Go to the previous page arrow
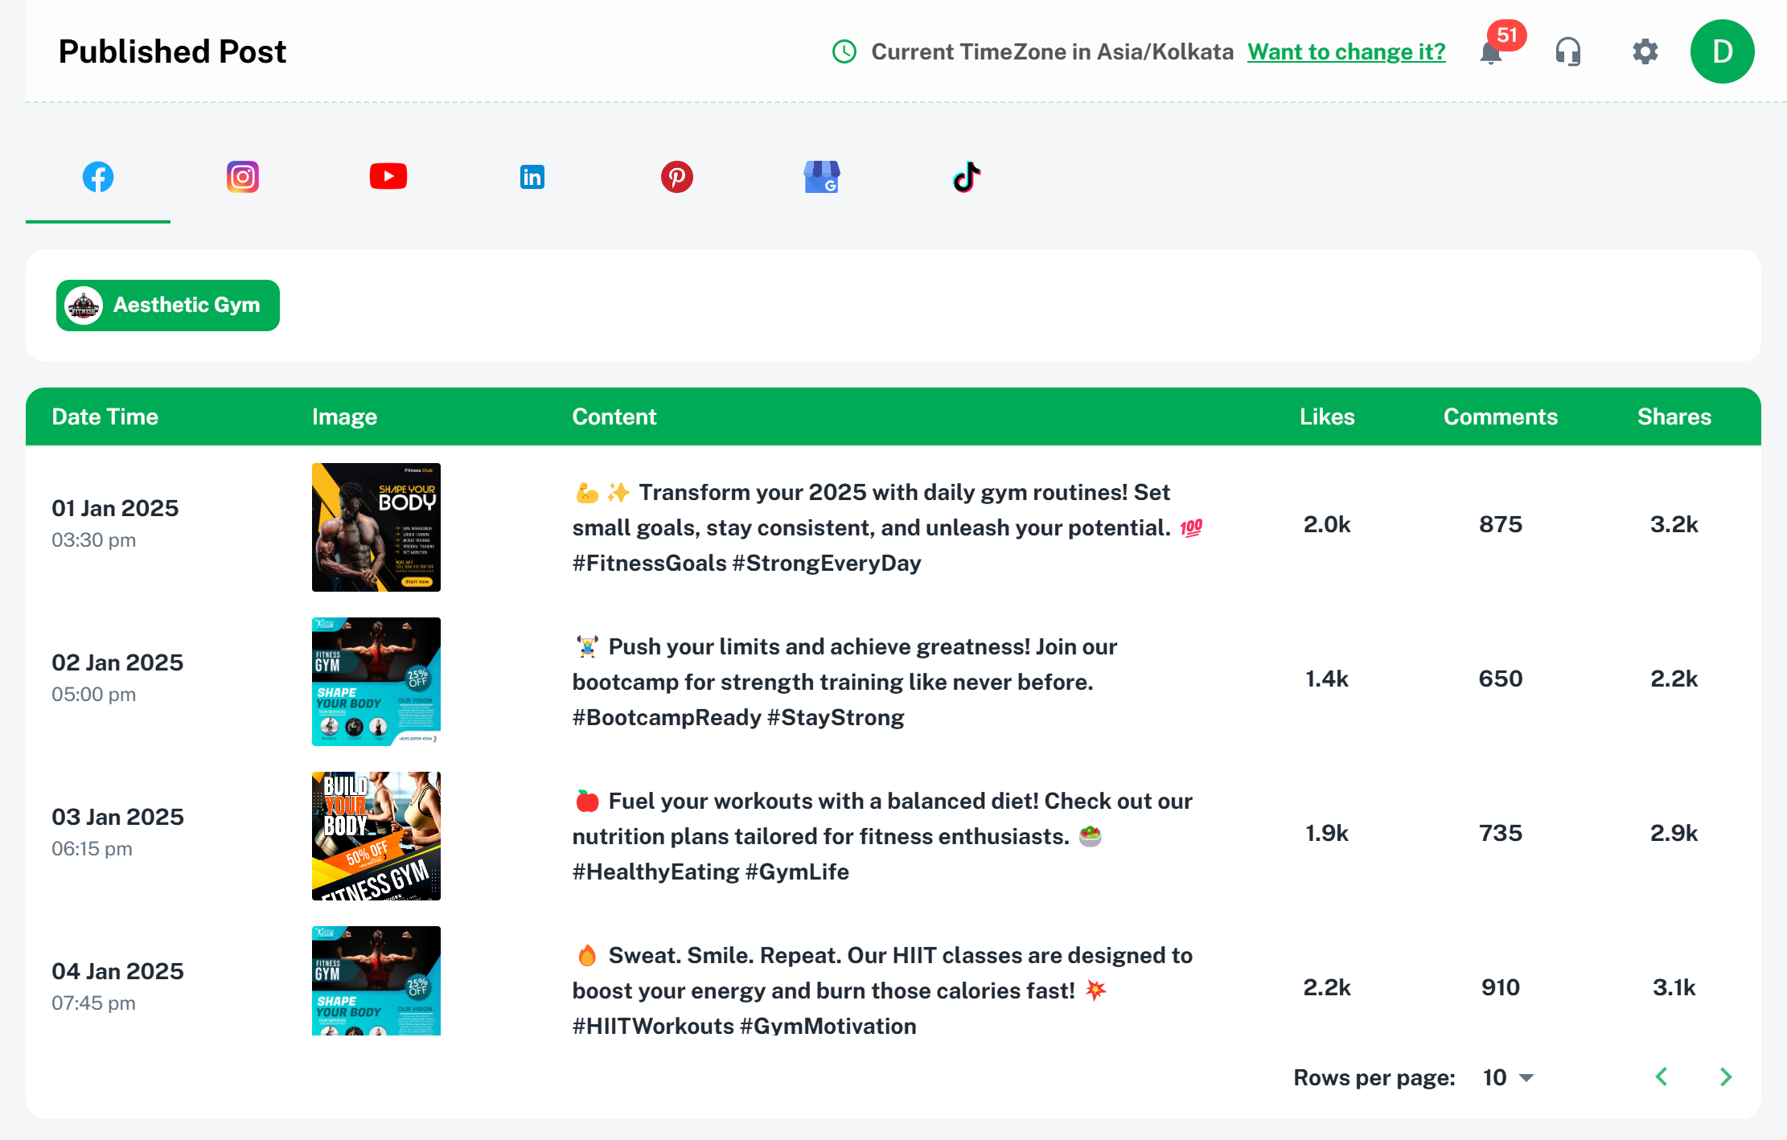The width and height of the screenshot is (1787, 1140). 1662,1077
